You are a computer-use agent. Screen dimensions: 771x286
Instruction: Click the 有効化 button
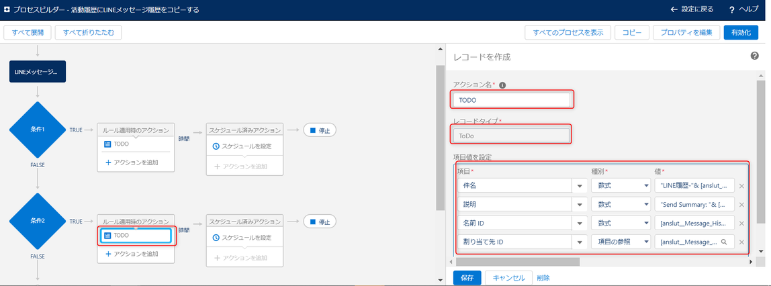pos(741,33)
